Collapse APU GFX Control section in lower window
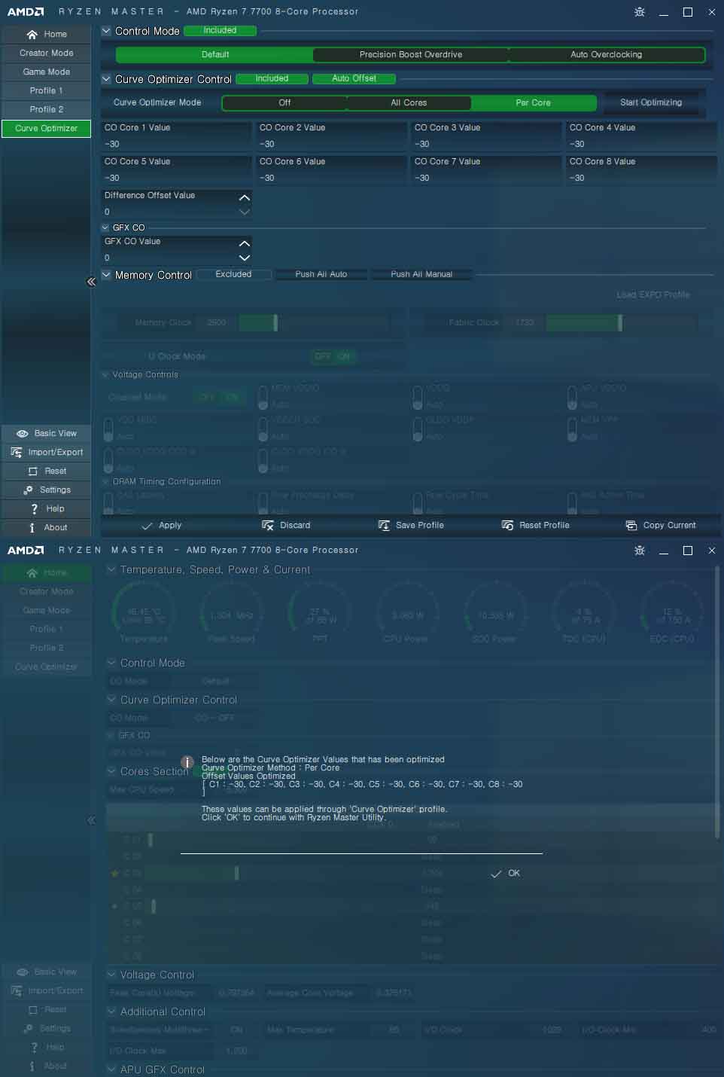Image resolution: width=724 pixels, height=1077 pixels. [x=111, y=1070]
